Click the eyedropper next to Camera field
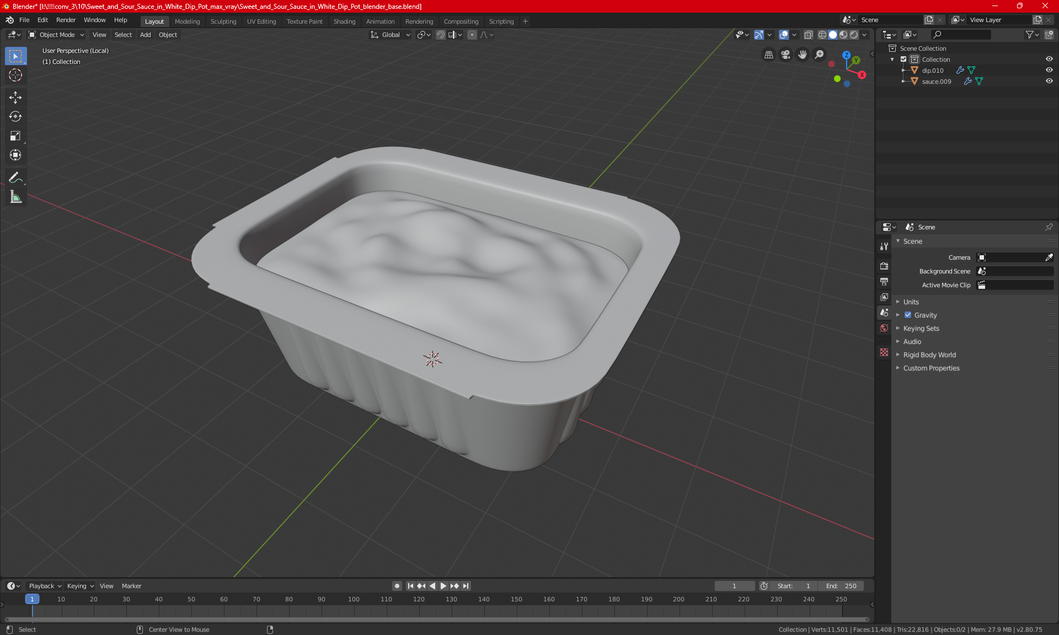Screen dimensions: 1059x635 click(x=1049, y=257)
